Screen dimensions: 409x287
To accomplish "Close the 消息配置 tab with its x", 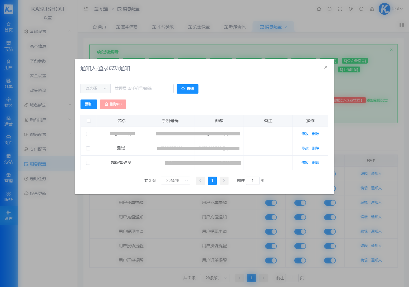I will click(286, 27).
